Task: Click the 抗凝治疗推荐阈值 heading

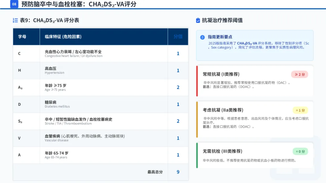Action: coord(222,20)
